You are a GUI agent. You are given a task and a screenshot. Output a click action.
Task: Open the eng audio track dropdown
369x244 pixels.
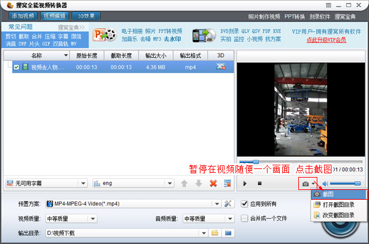coord(133,183)
